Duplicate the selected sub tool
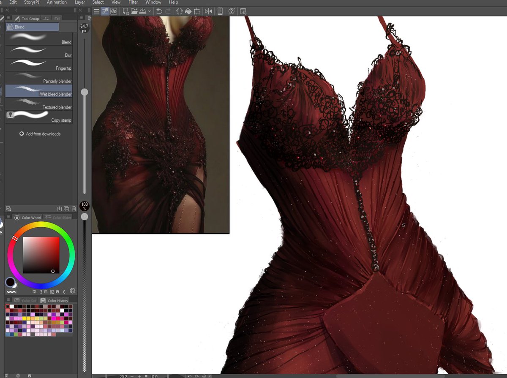Image resolution: width=507 pixels, height=378 pixels. 67,209
